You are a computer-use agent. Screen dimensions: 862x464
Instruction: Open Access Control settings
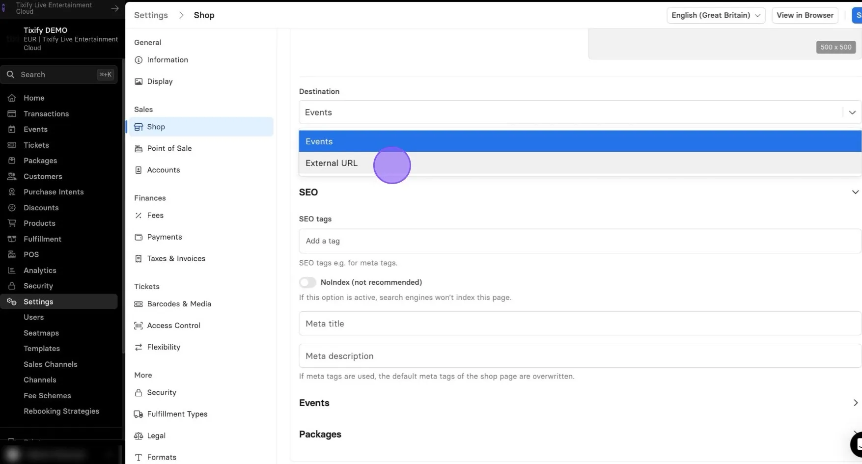tap(173, 326)
